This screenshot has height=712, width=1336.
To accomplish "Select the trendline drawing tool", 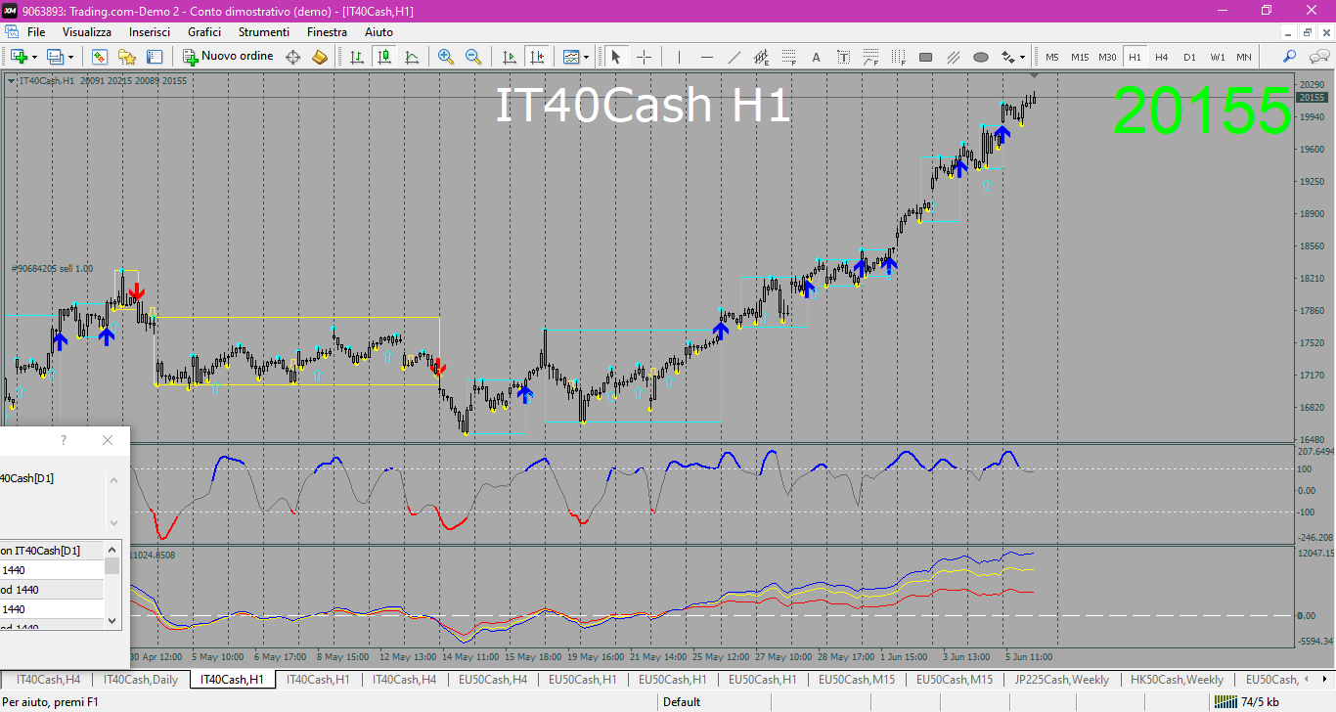I will (x=734, y=57).
